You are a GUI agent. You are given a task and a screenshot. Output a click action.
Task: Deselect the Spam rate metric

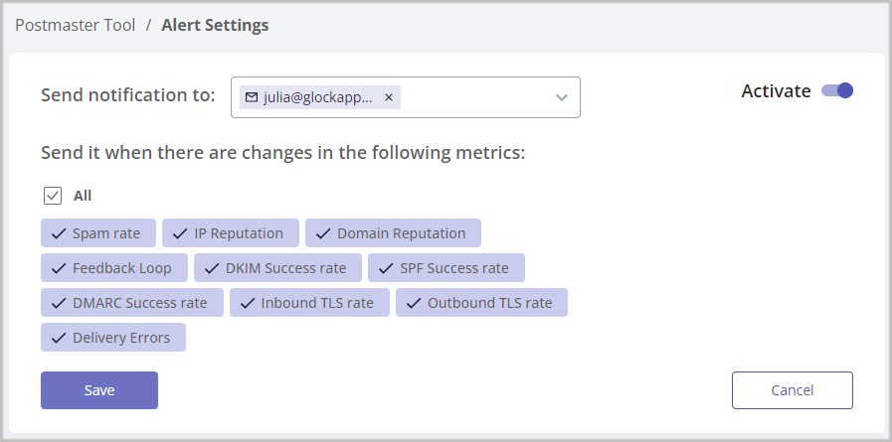tap(97, 233)
